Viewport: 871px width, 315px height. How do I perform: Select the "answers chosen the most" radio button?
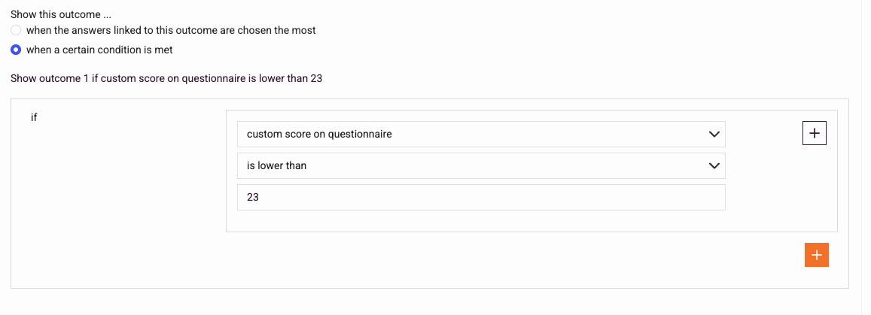16,30
